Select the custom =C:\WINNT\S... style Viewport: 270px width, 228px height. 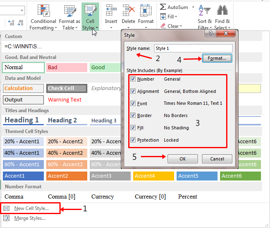pyautogui.click(x=23, y=47)
